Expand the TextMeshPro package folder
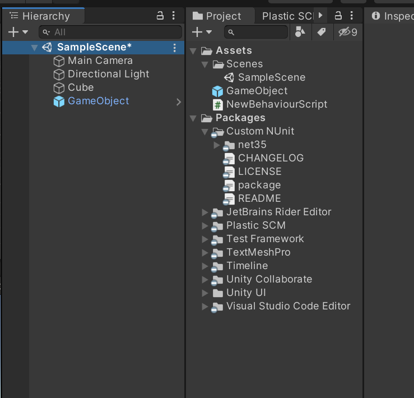Viewport: 414px width, 398px height. tap(204, 253)
